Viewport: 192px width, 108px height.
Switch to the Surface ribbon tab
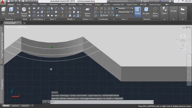[26, 4]
